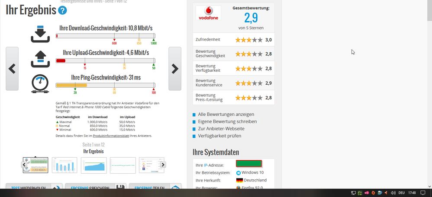Open Eigene Bewertung schreiben link
The image size is (432, 197).
coord(227,121)
